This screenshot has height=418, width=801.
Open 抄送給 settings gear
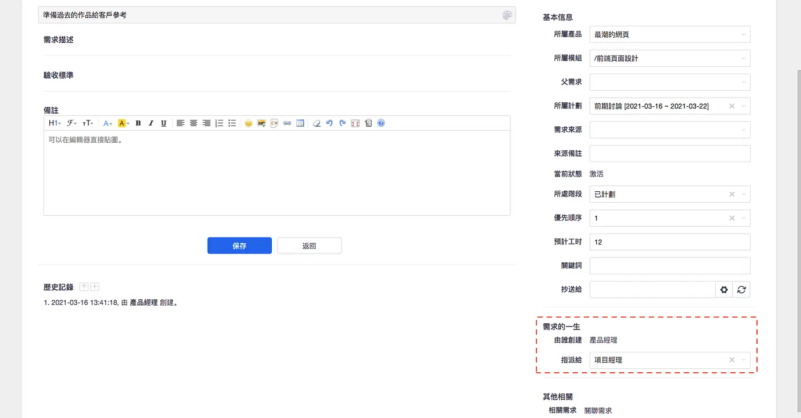pos(724,290)
